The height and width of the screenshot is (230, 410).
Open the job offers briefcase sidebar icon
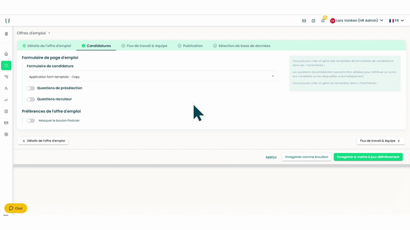pyautogui.click(x=6, y=65)
